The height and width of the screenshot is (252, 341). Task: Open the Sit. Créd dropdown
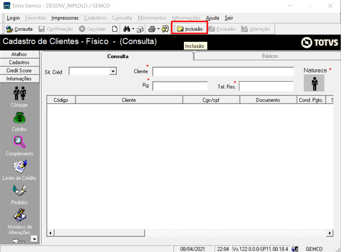[x=113, y=71]
